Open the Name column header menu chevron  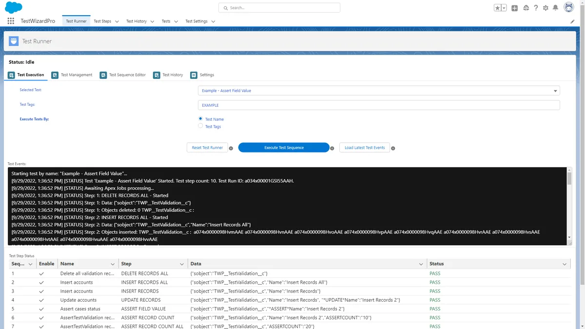point(113,264)
